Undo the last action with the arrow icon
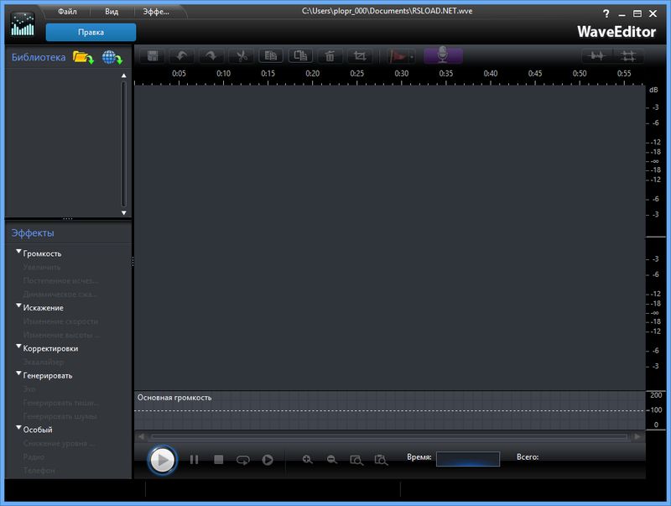 click(x=182, y=55)
